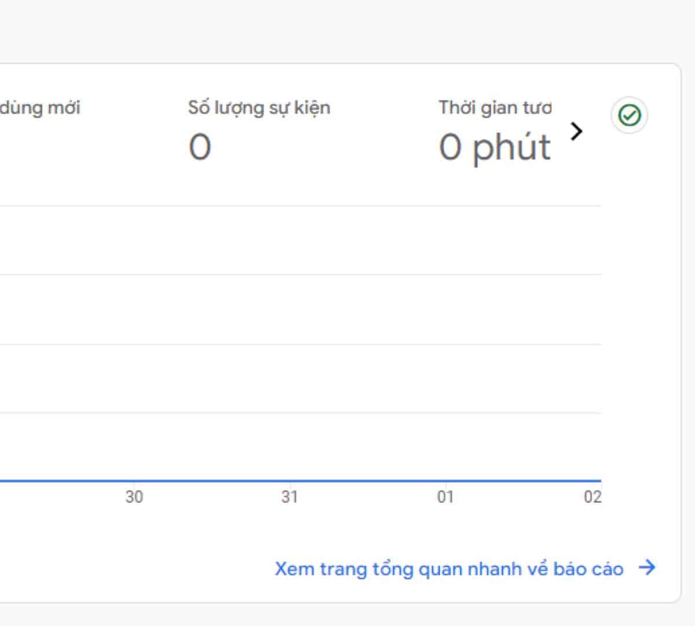Click date label 02 on the chart axis
The image size is (695, 626).
592,497
